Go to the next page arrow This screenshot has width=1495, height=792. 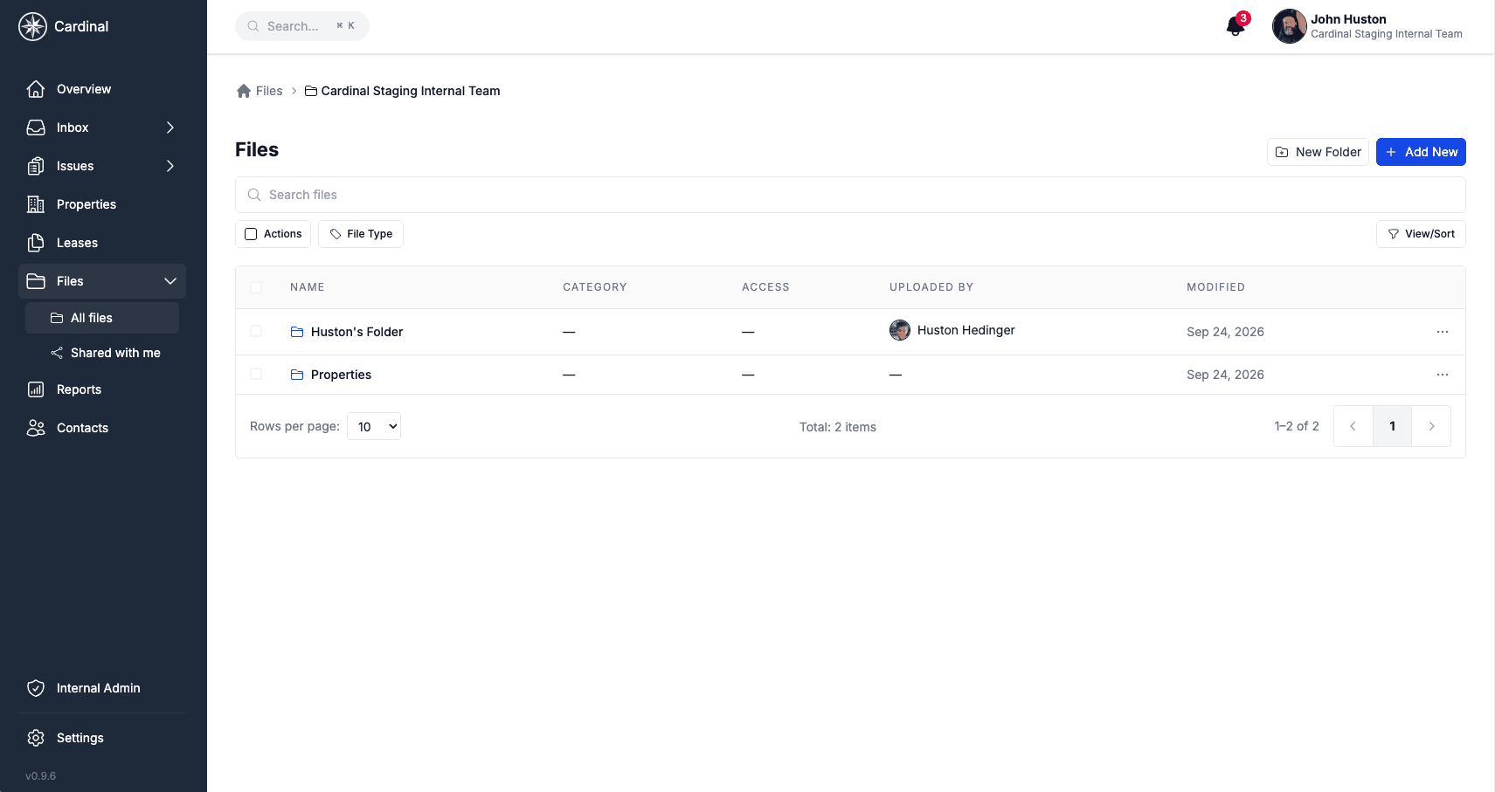pyautogui.click(x=1431, y=426)
